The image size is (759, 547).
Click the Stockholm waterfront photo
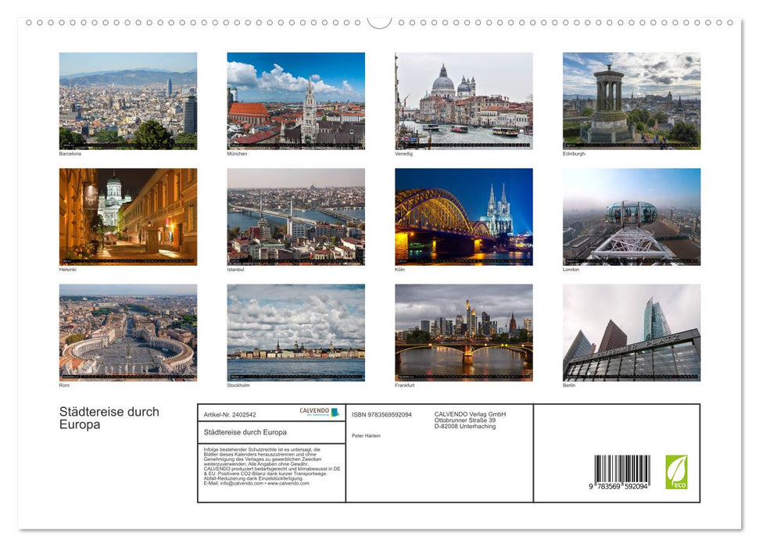pyautogui.click(x=295, y=333)
